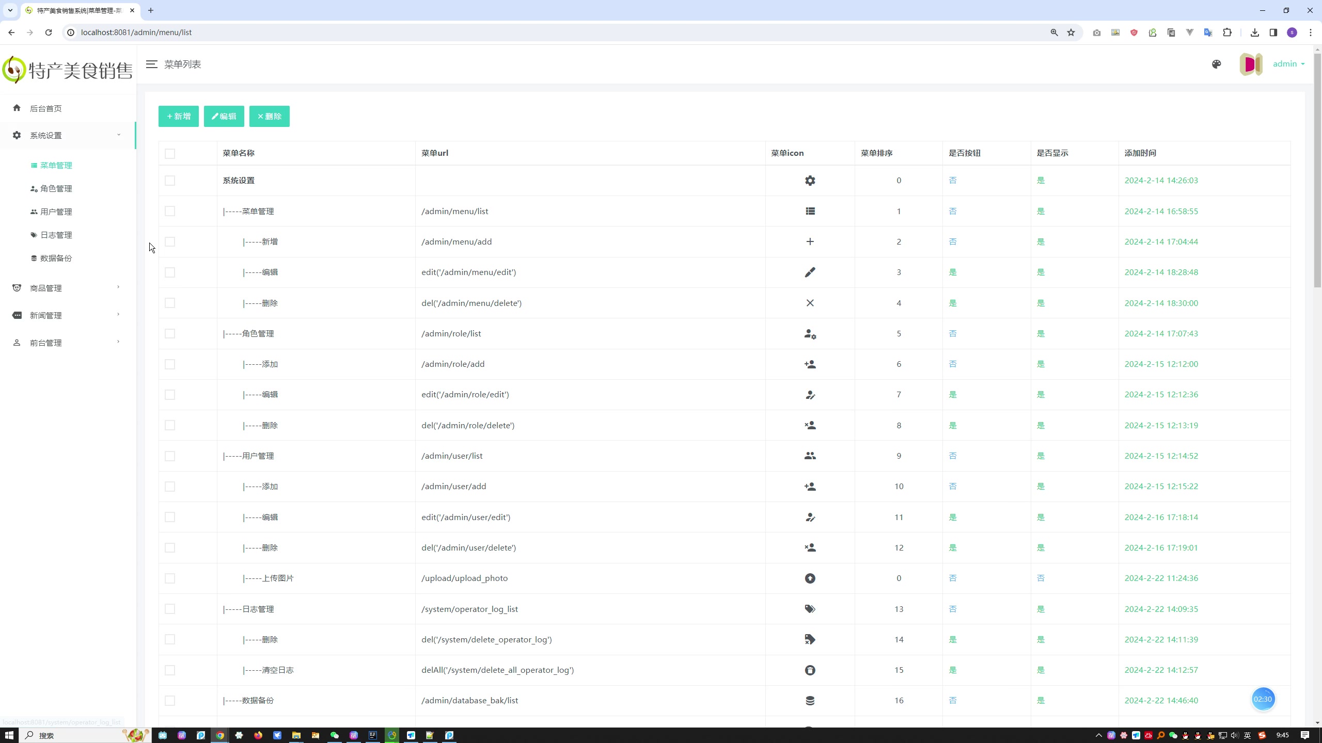
Task: Check the /admin/database_bak/list row checkbox
Action: (170, 701)
